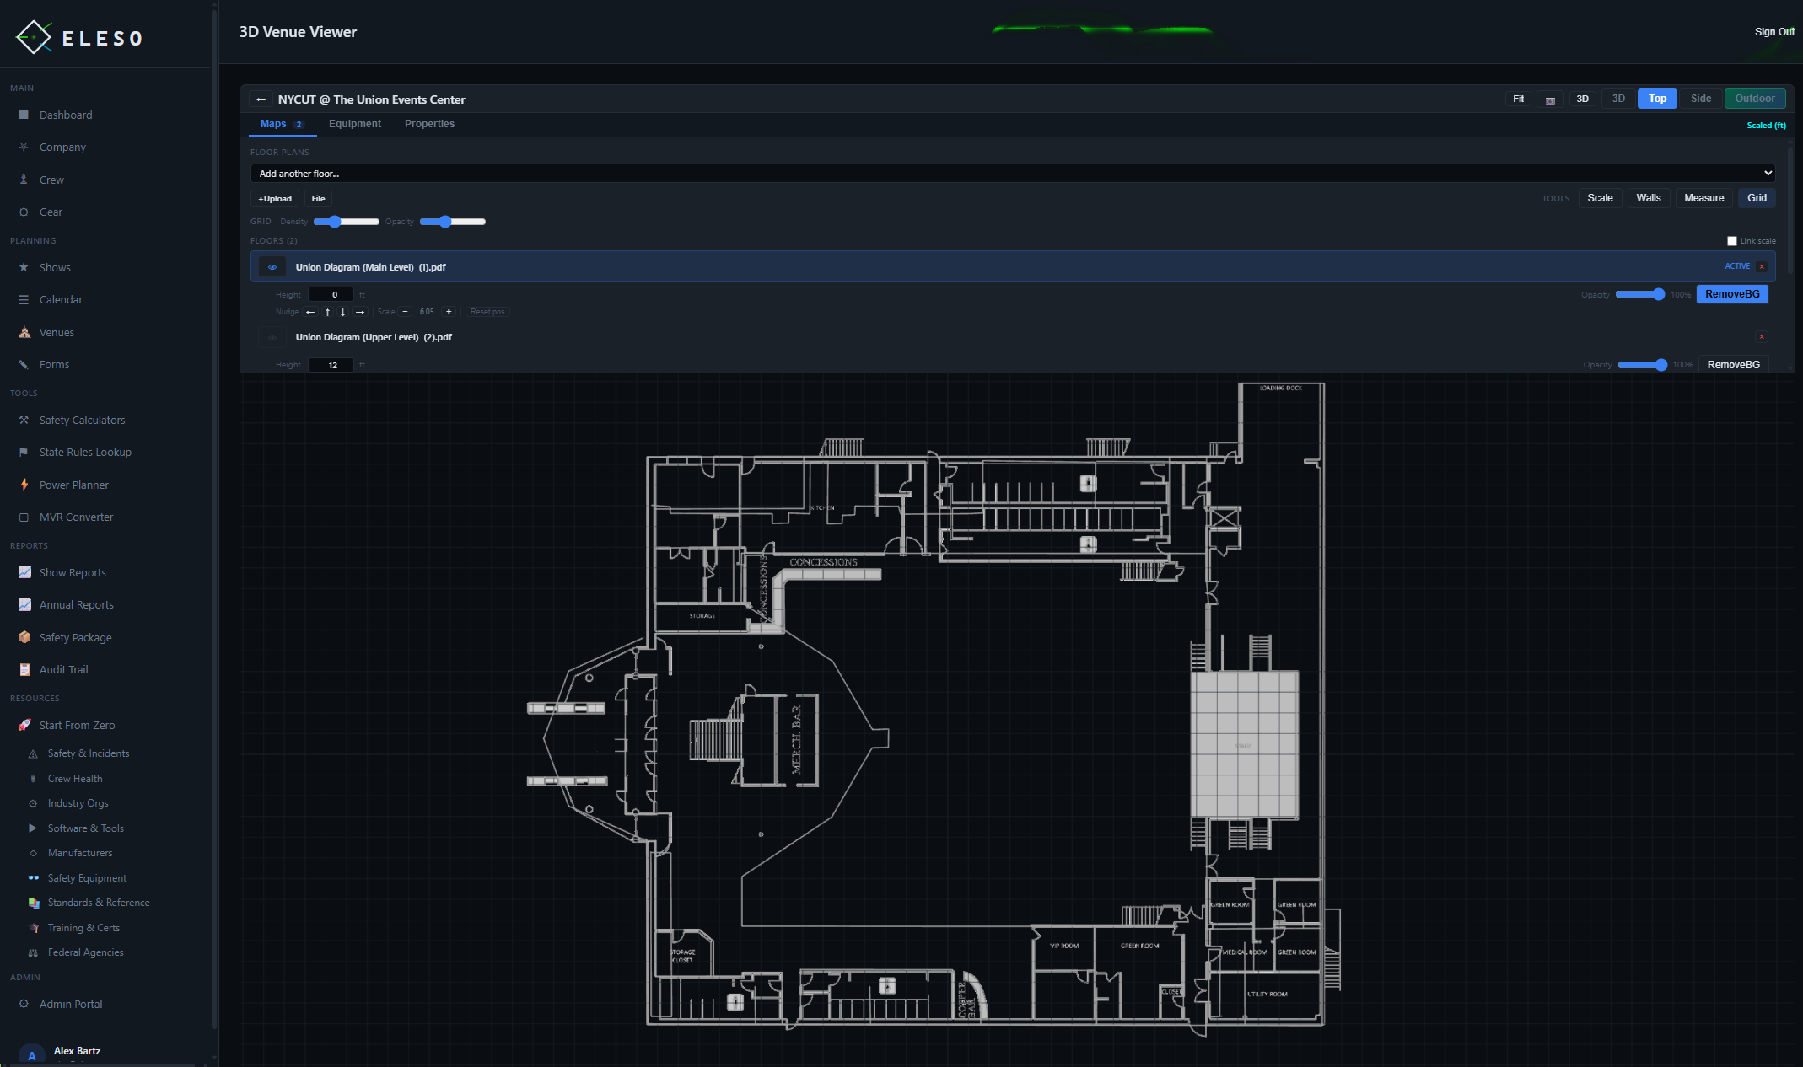Switch to the Equipment tab
The image size is (1803, 1067).
click(354, 124)
